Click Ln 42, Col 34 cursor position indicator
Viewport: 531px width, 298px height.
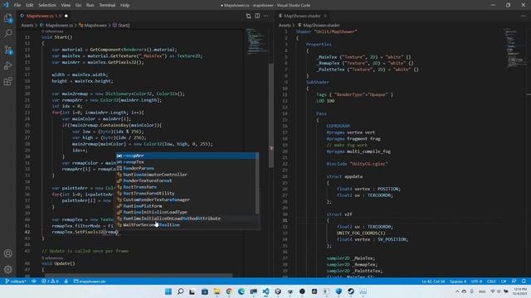click(433, 281)
